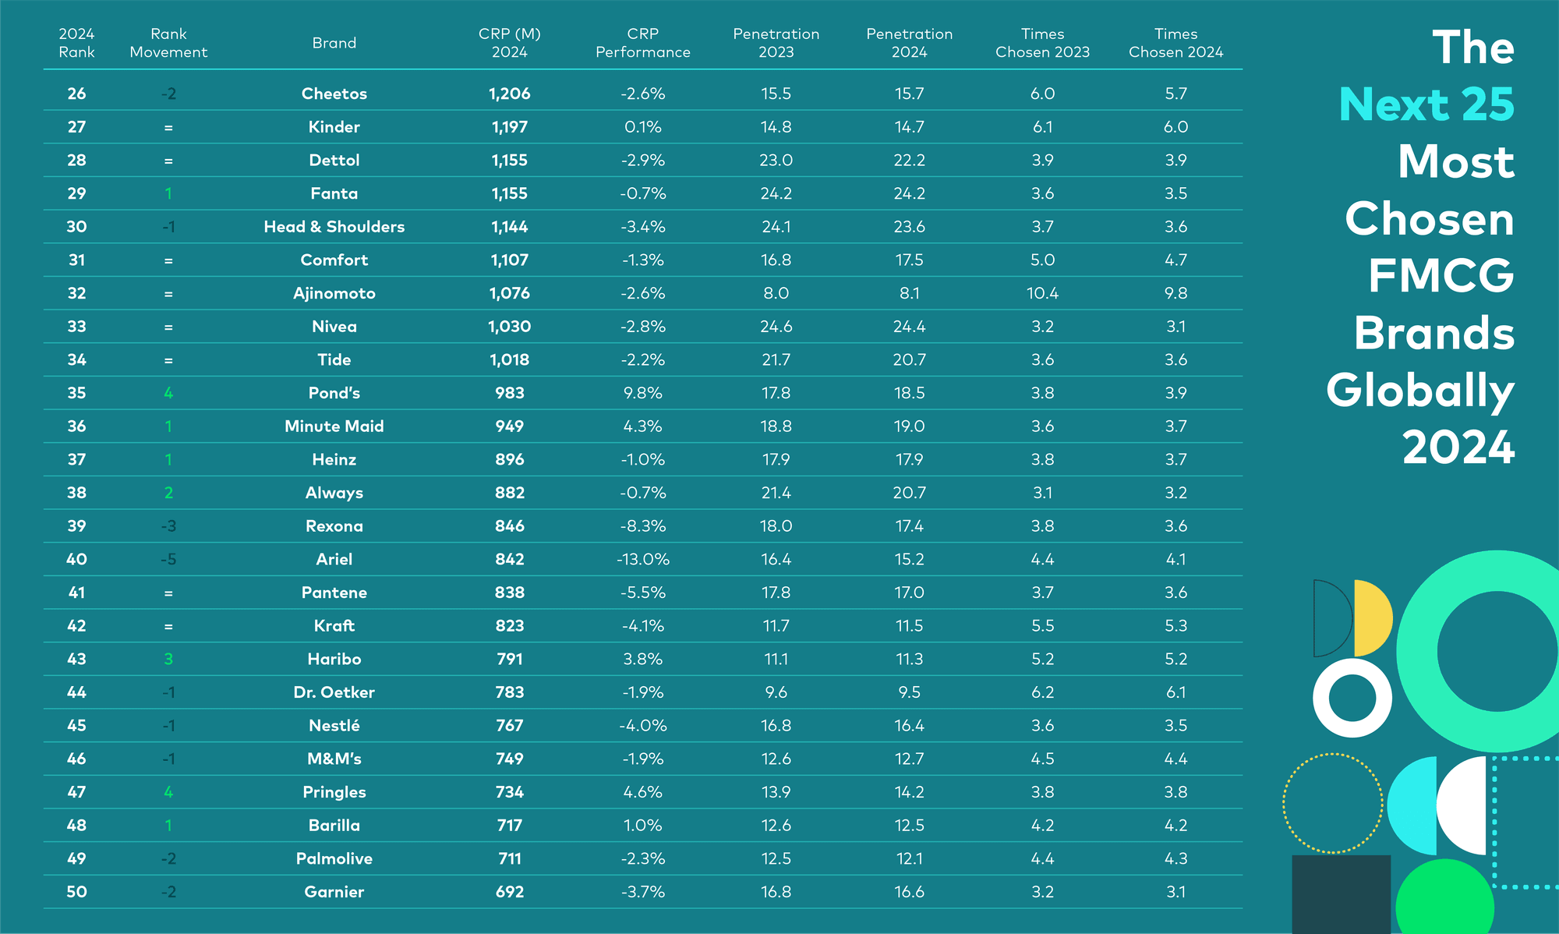1559x934 pixels.
Task: Click the Rank Movement column header
Action: (168, 43)
